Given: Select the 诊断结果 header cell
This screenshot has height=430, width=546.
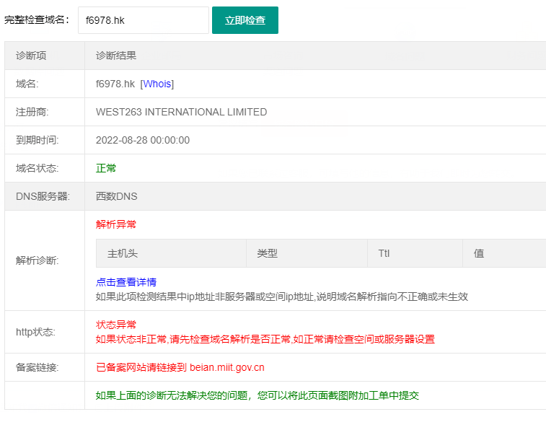Looking at the screenshot, I should click(x=315, y=56).
